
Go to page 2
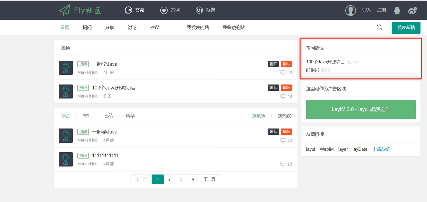click(x=169, y=179)
